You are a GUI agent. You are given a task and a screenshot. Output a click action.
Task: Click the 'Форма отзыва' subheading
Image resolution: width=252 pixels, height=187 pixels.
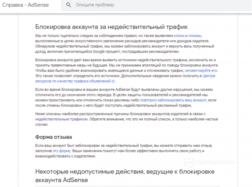(x=54, y=137)
